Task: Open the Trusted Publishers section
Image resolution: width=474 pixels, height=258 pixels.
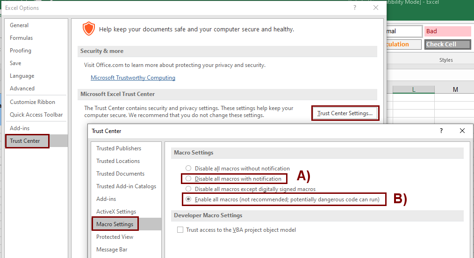Action: click(119, 148)
